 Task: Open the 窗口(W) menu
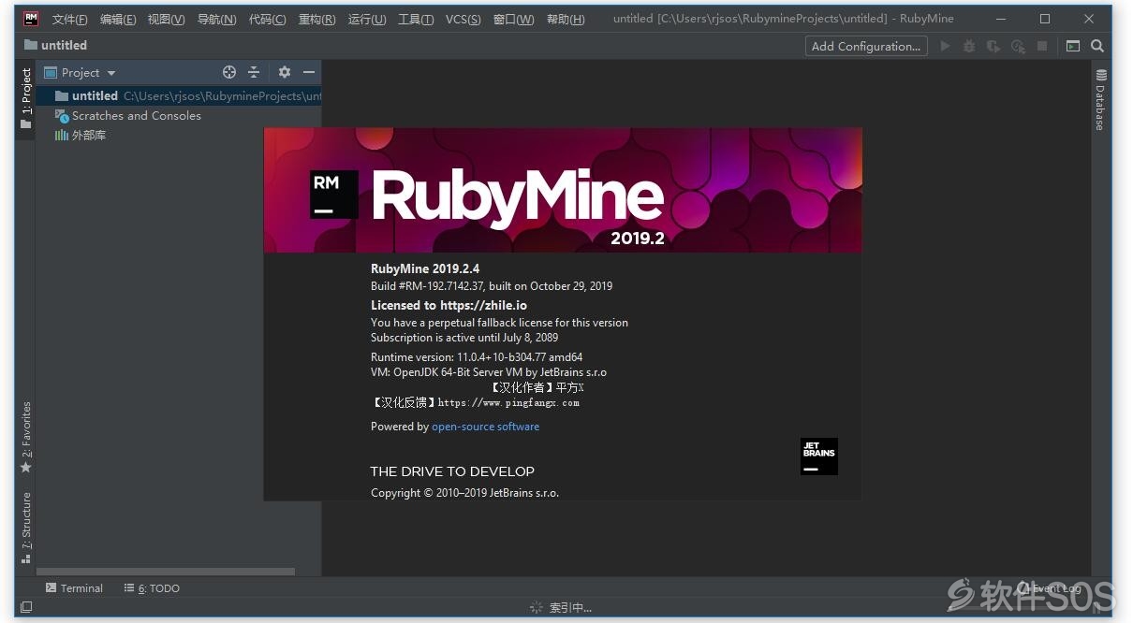[x=514, y=19]
